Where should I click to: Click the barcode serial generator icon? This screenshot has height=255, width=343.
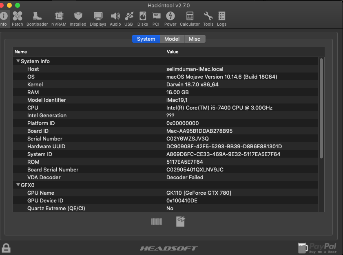coord(157,222)
